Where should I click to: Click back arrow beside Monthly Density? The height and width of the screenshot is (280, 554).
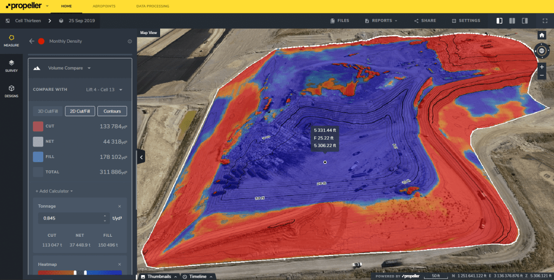click(x=31, y=41)
